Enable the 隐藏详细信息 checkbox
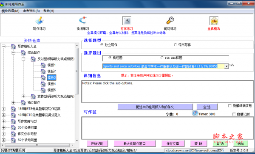The image size is (255, 154). [230, 106]
